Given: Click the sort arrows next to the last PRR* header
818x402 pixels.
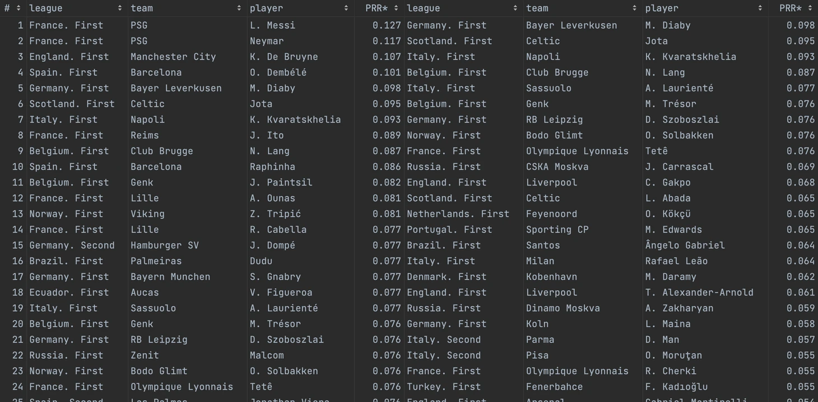Looking at the screenshot, I should point(810,8).
